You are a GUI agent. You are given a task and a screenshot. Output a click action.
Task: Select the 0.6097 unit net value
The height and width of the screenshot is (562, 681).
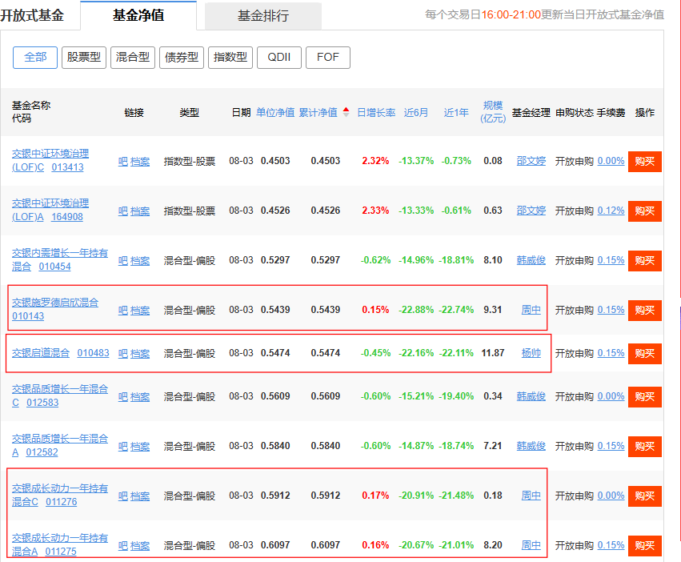[275, 545]
